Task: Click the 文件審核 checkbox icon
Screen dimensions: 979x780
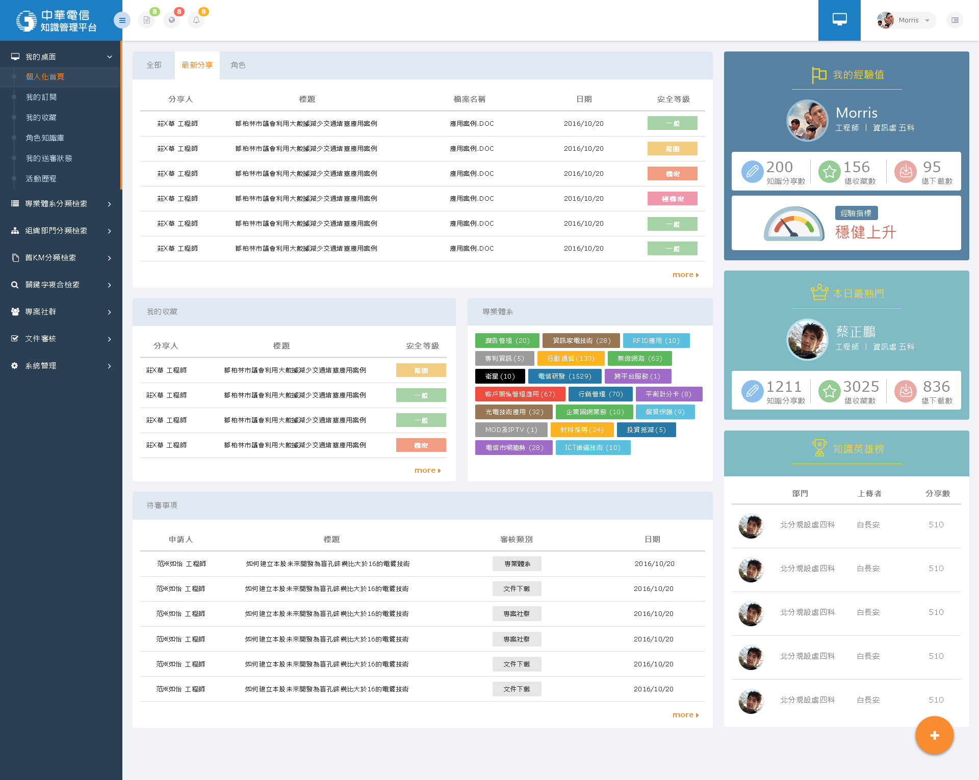Action: (x=15, y=339)
